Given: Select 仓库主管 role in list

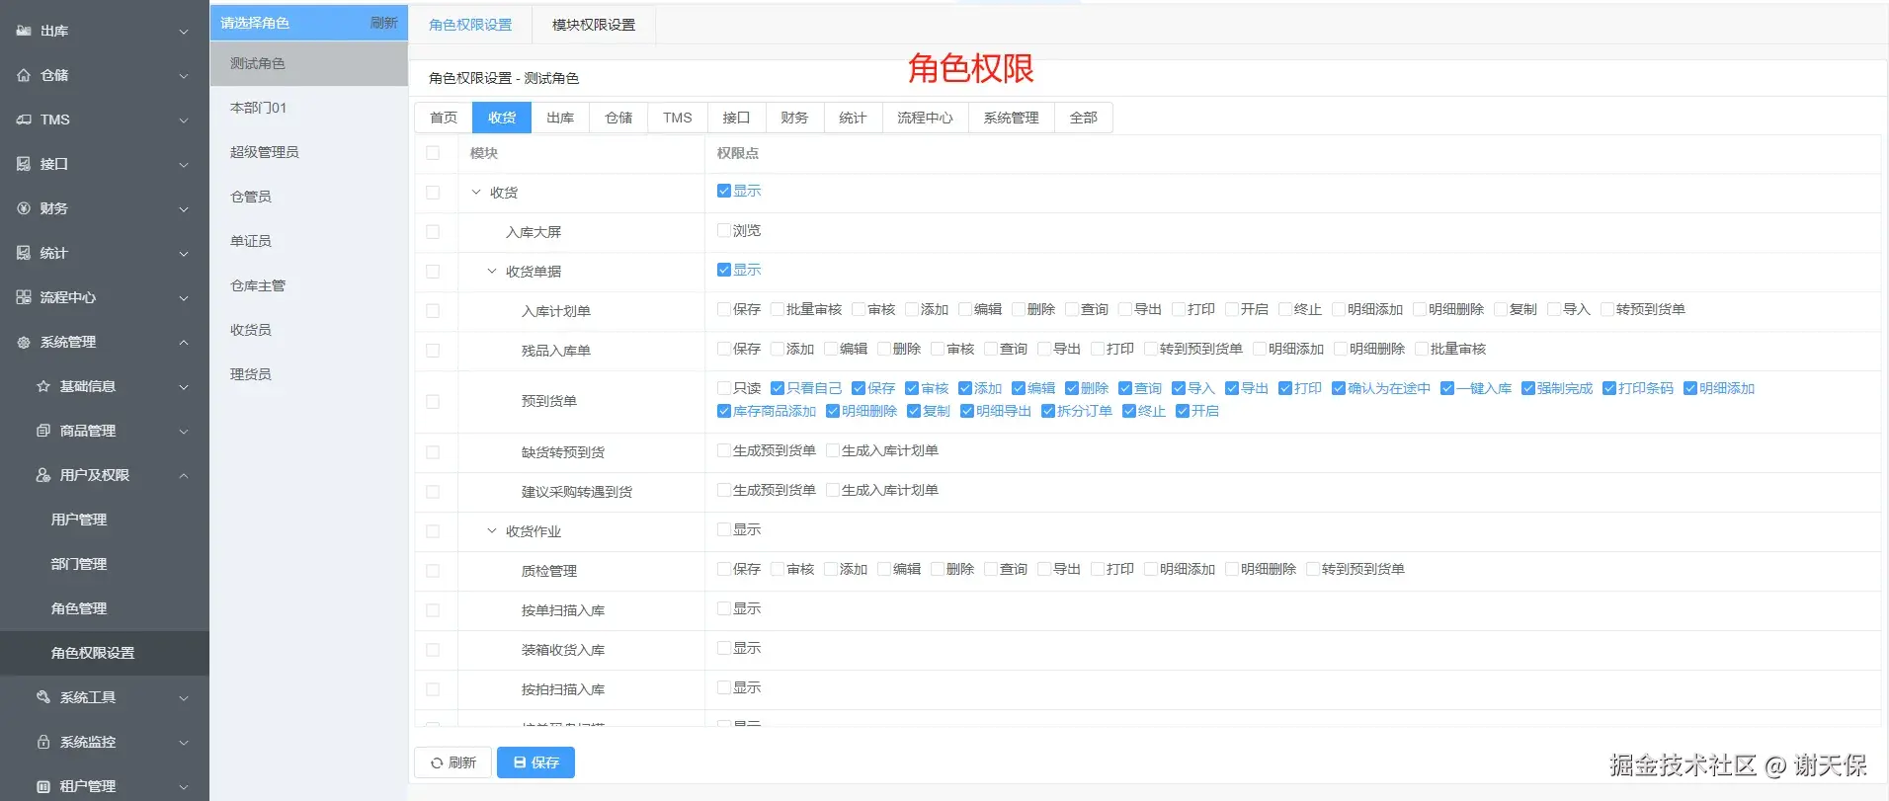Looking at the screenshot, I should click(x=309, y=285).
